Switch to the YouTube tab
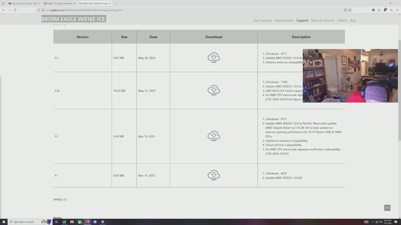The image size is (401, 225). tap(24, 3)
